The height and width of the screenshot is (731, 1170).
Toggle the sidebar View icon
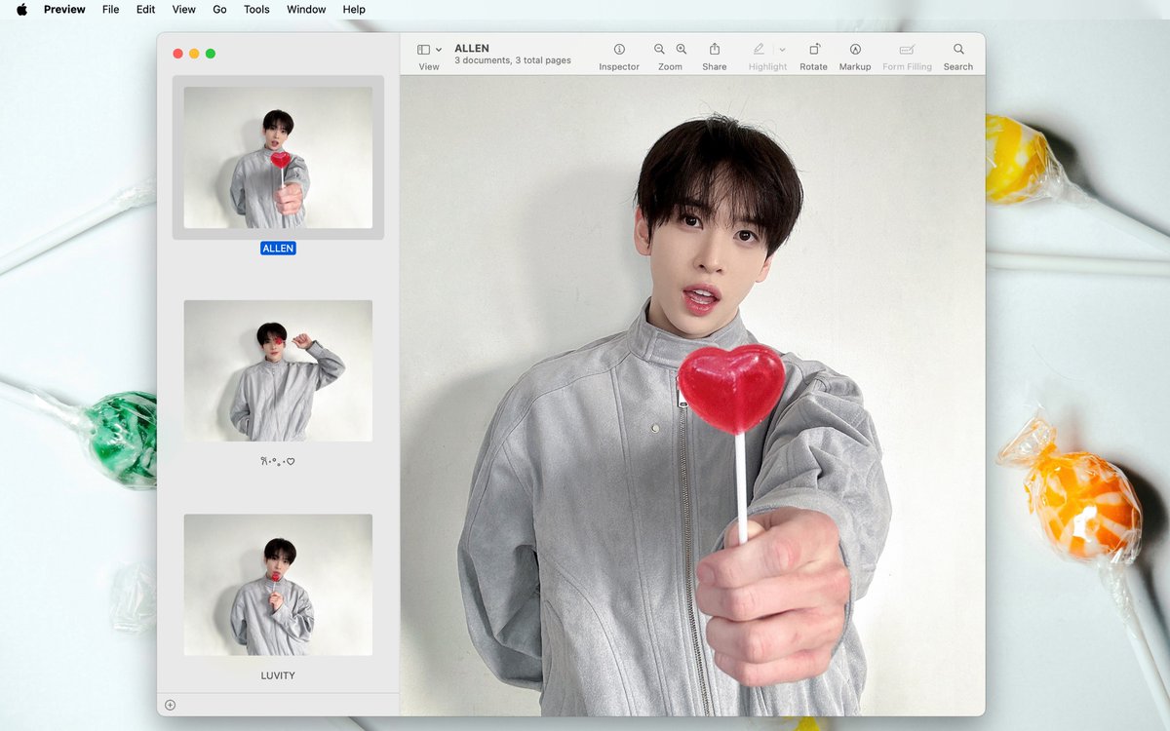(x=423, y=50)
